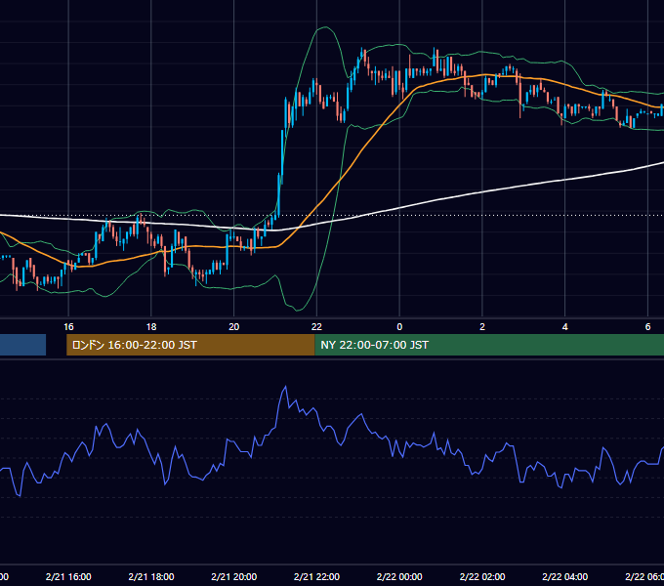Click the 2/22 04:00 time label
Image resolution: width=664 pixels, height=586 pixels.
[565, 576]
